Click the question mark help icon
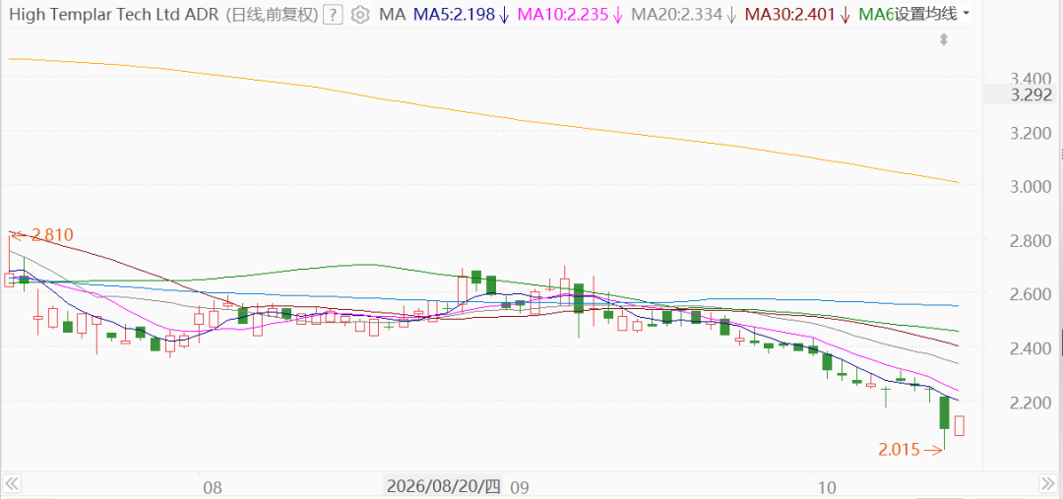 (x=333, y=14)
